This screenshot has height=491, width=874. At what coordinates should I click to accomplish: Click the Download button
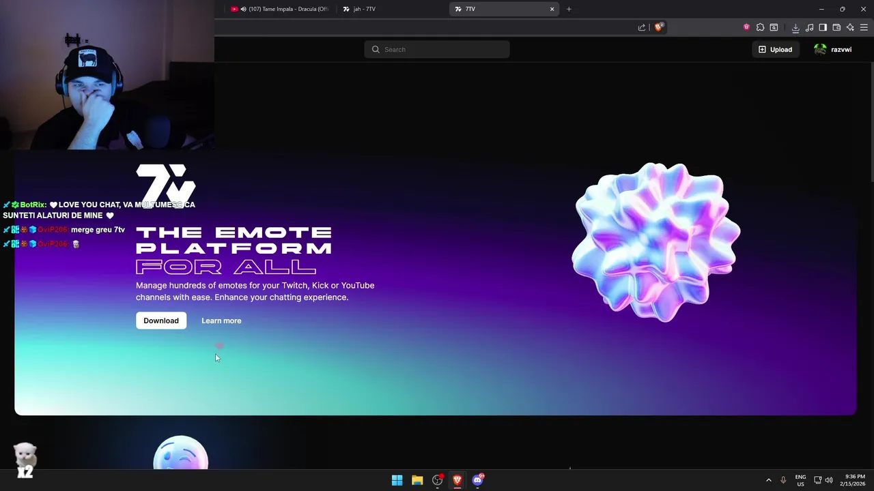(161, 321)
